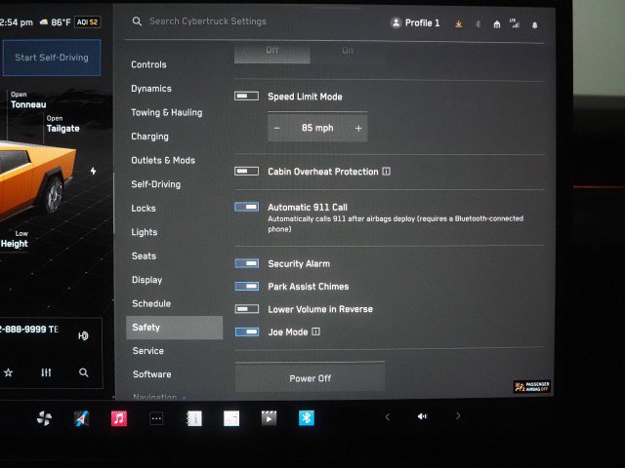Image resolution: width=625 pixels, height=468 pixels.
Task: Open Schedule settings section
Action: [151, 303]
